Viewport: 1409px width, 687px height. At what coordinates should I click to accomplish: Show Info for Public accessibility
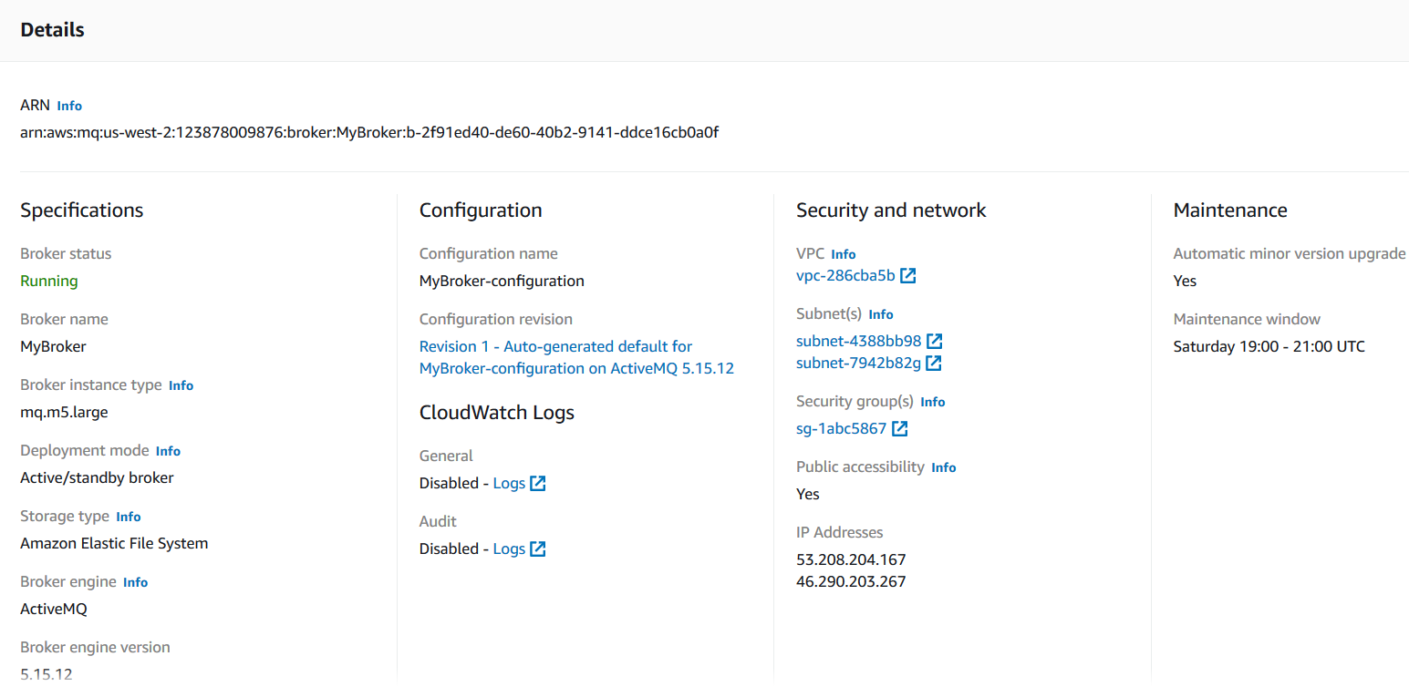click(x=943, y=467)
